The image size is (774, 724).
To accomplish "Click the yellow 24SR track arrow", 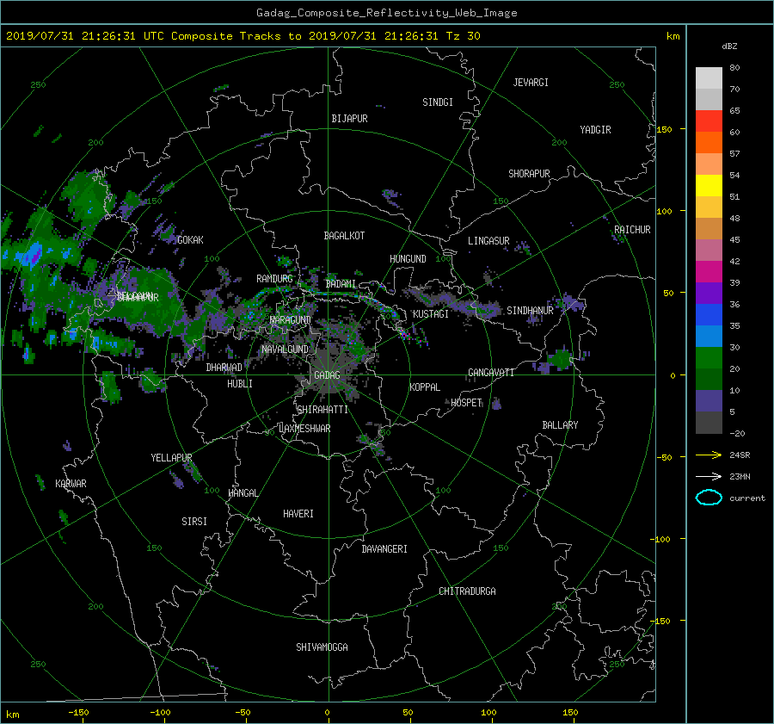I will click(709, 455).
